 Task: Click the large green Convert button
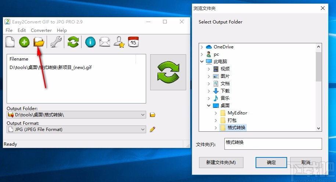pos(168,72)
